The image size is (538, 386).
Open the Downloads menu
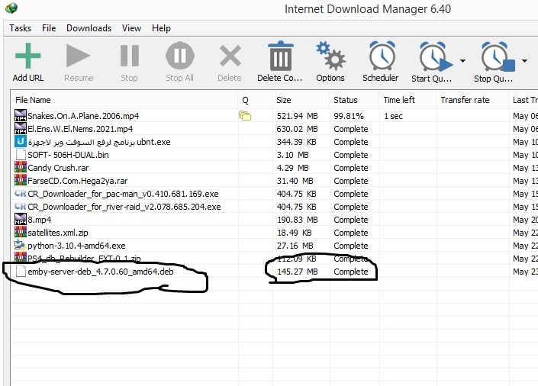(x=89, y=28)
